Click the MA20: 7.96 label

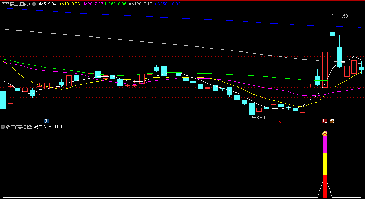point(93,4)
